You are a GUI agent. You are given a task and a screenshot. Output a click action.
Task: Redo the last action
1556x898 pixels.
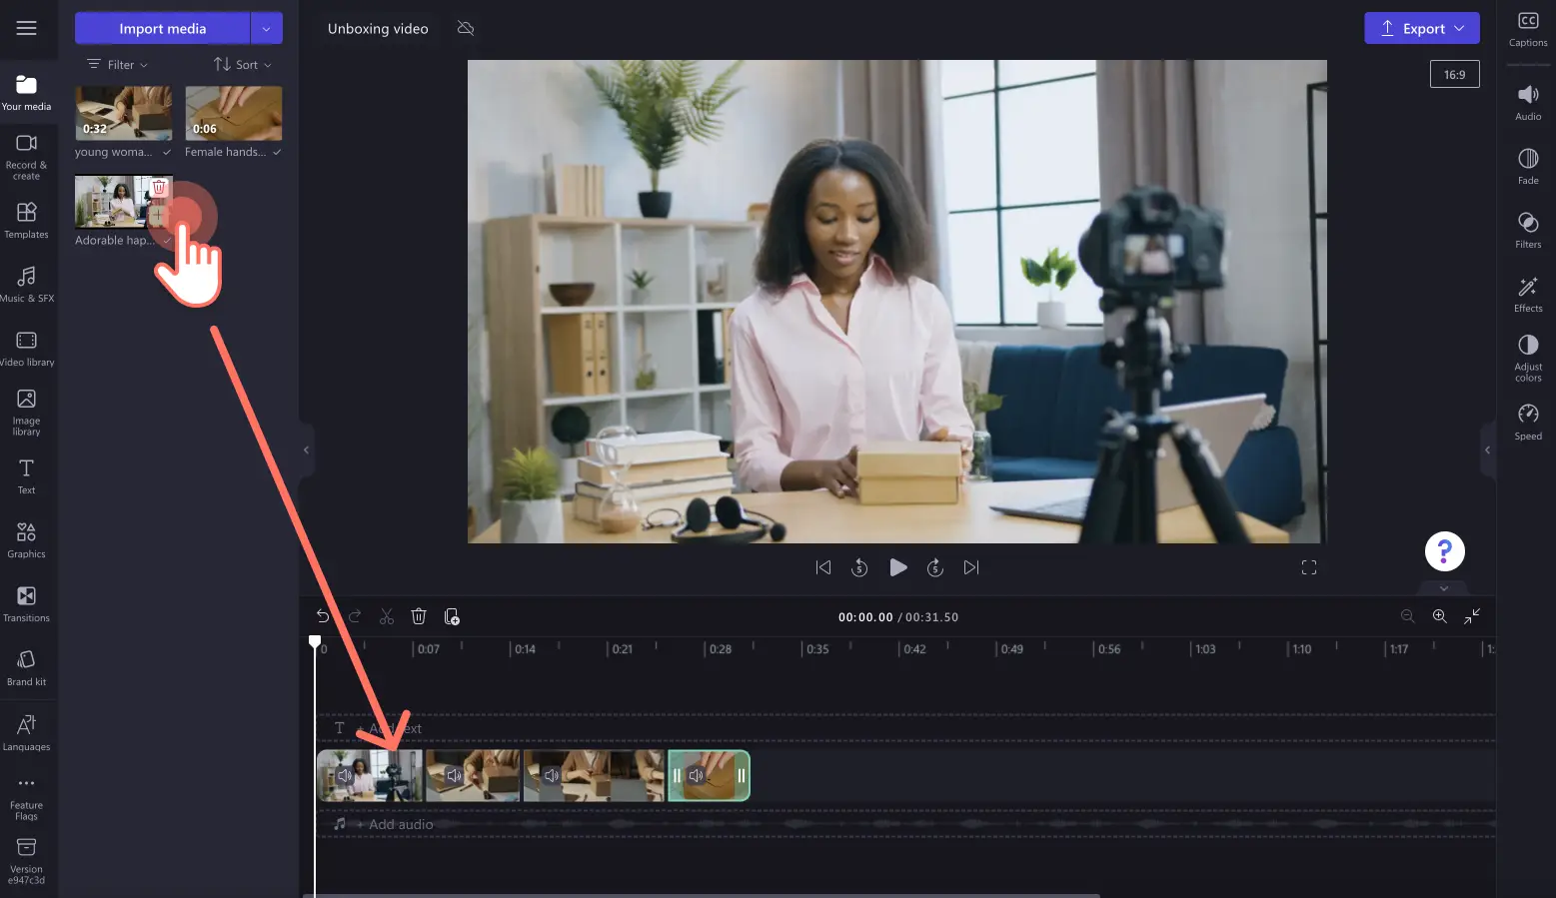click(355, 616)
